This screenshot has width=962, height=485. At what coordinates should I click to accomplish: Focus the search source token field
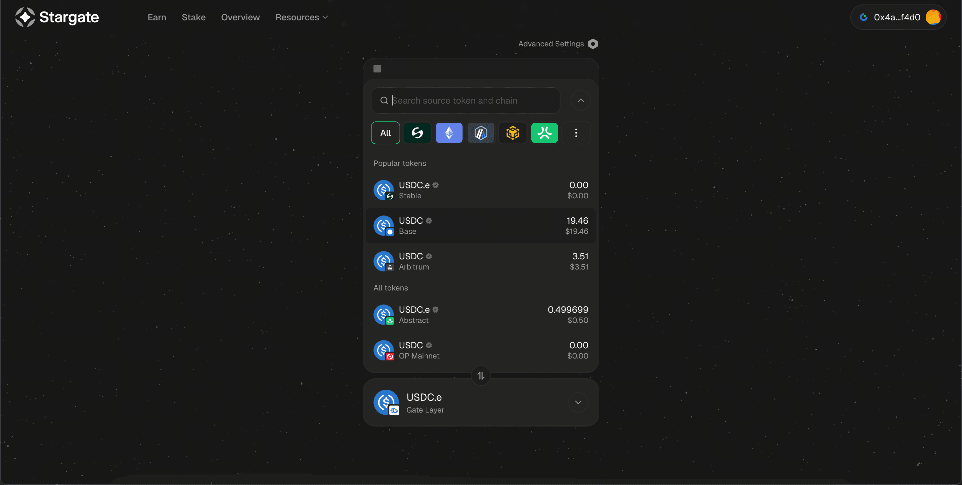(471, 100)
